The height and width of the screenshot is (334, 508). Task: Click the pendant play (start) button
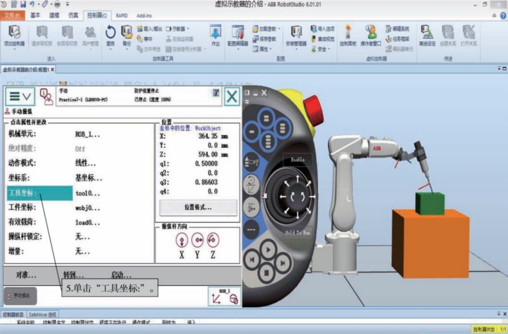point(269,250)
